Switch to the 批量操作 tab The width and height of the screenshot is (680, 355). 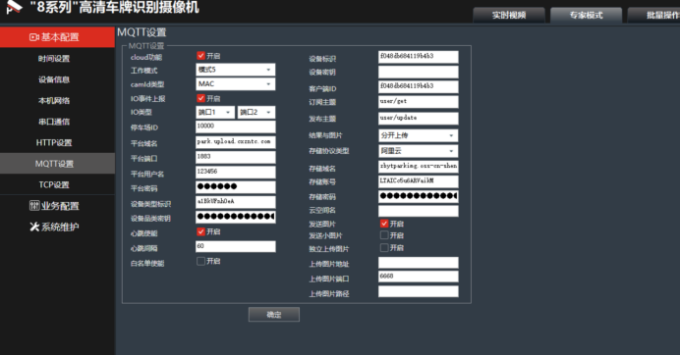coord(654,15)
